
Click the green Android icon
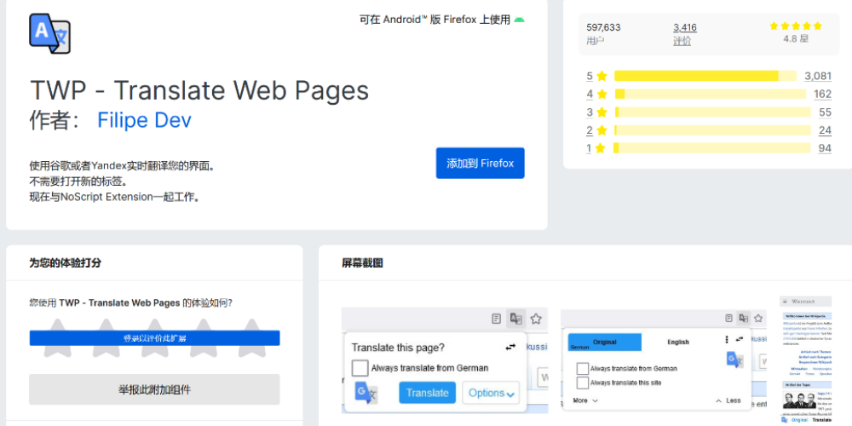(x=519, y=20)
